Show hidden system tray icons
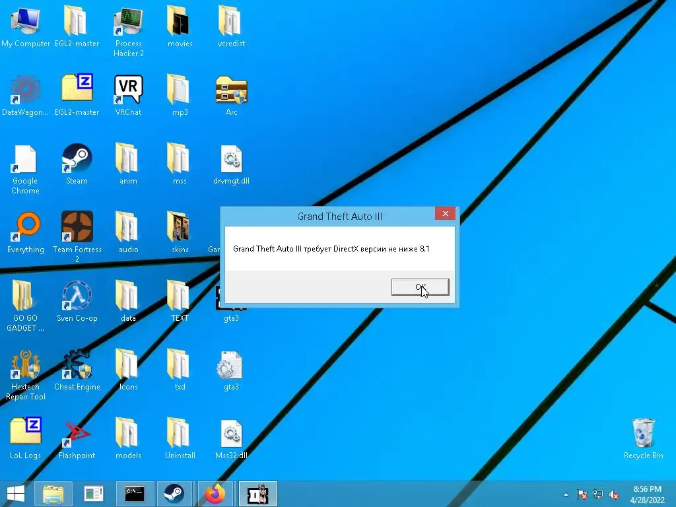The image size is (676, 507). pos(566,494)
